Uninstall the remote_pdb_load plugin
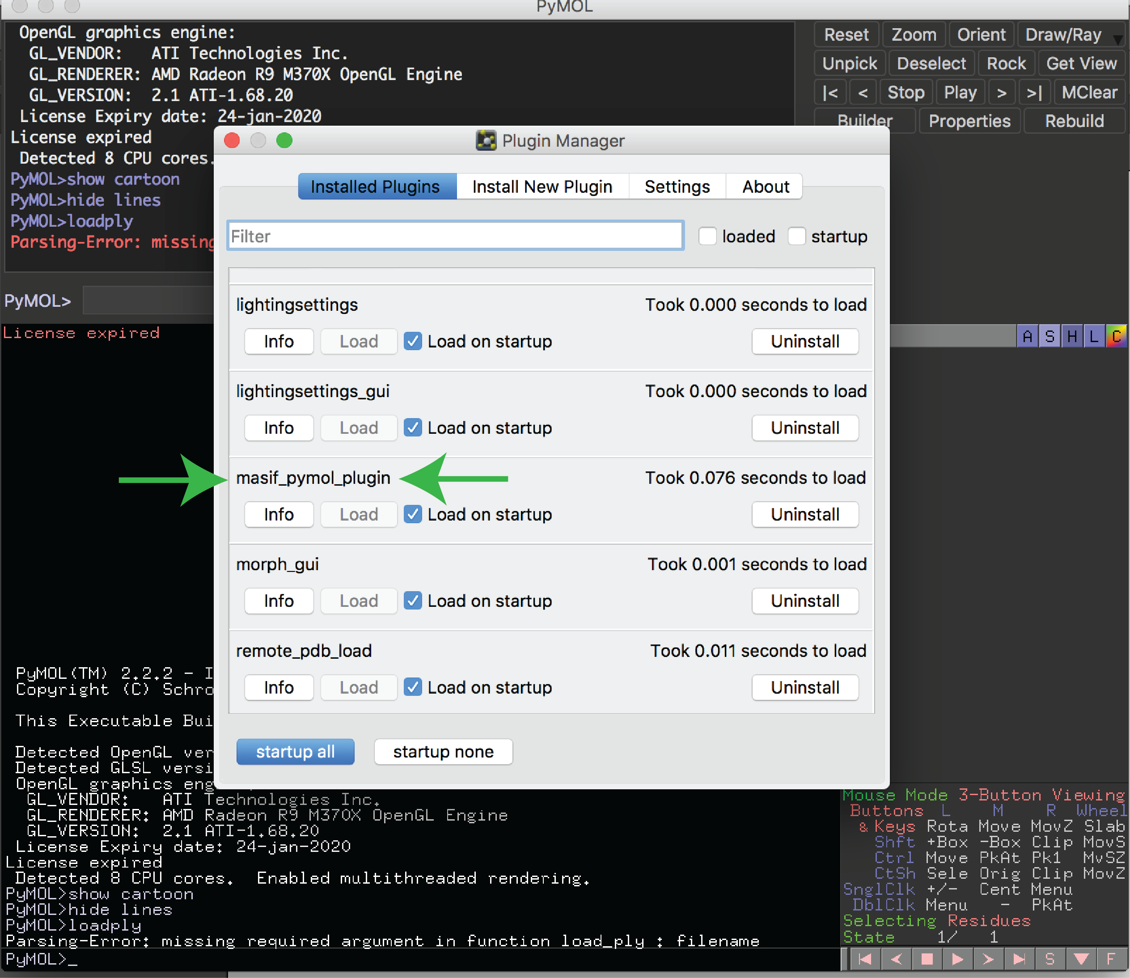This screenshot has height=978, width=1130. point(805,687)
